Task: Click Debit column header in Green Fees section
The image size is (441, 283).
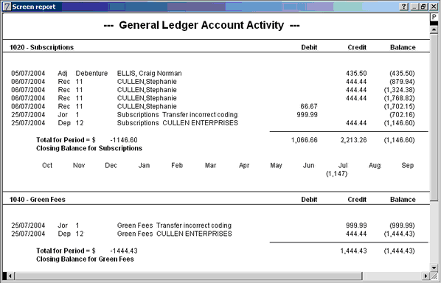Action: tap(309, 200)
